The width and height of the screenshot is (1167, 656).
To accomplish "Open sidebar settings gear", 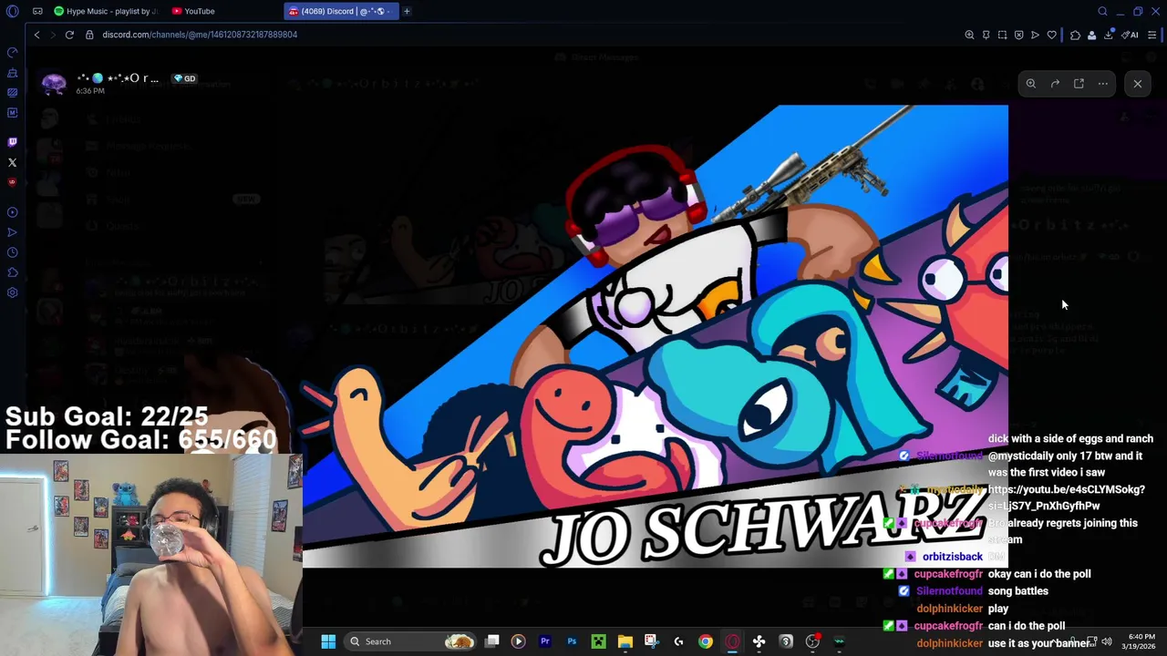I will click(x=13, y=292).
